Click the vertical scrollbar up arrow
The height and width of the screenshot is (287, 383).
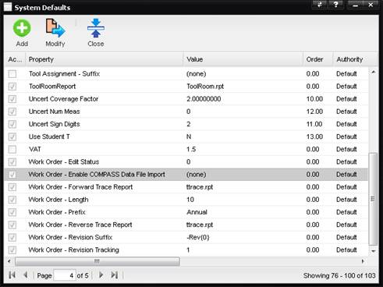point(374,72)
